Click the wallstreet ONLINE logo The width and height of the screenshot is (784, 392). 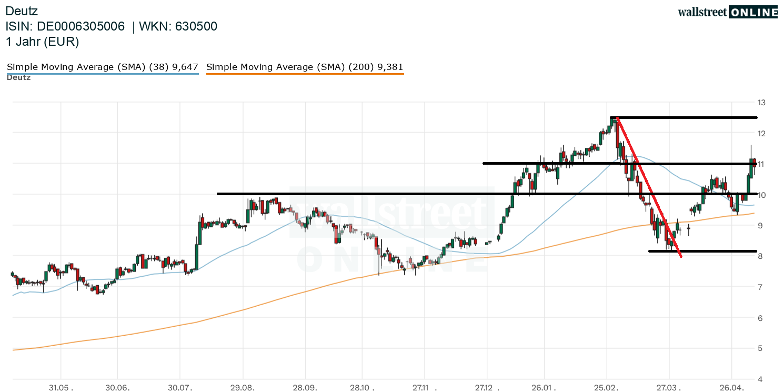click(x=727, y=12)
